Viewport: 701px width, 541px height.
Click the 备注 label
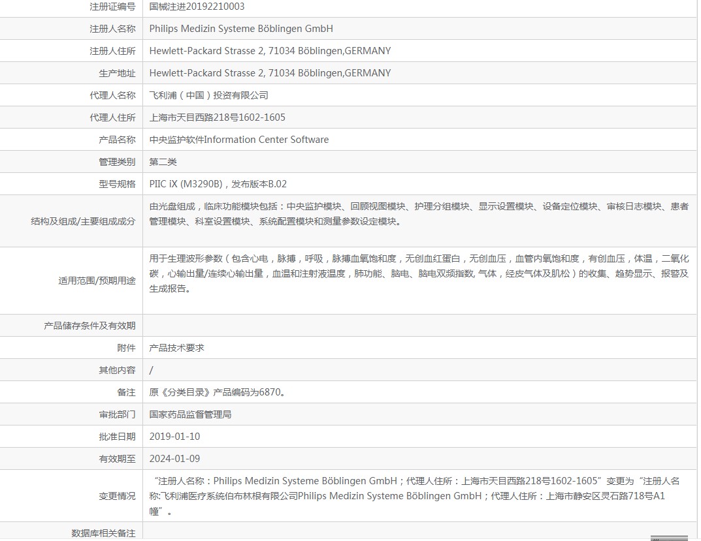(x=126, y=393)
